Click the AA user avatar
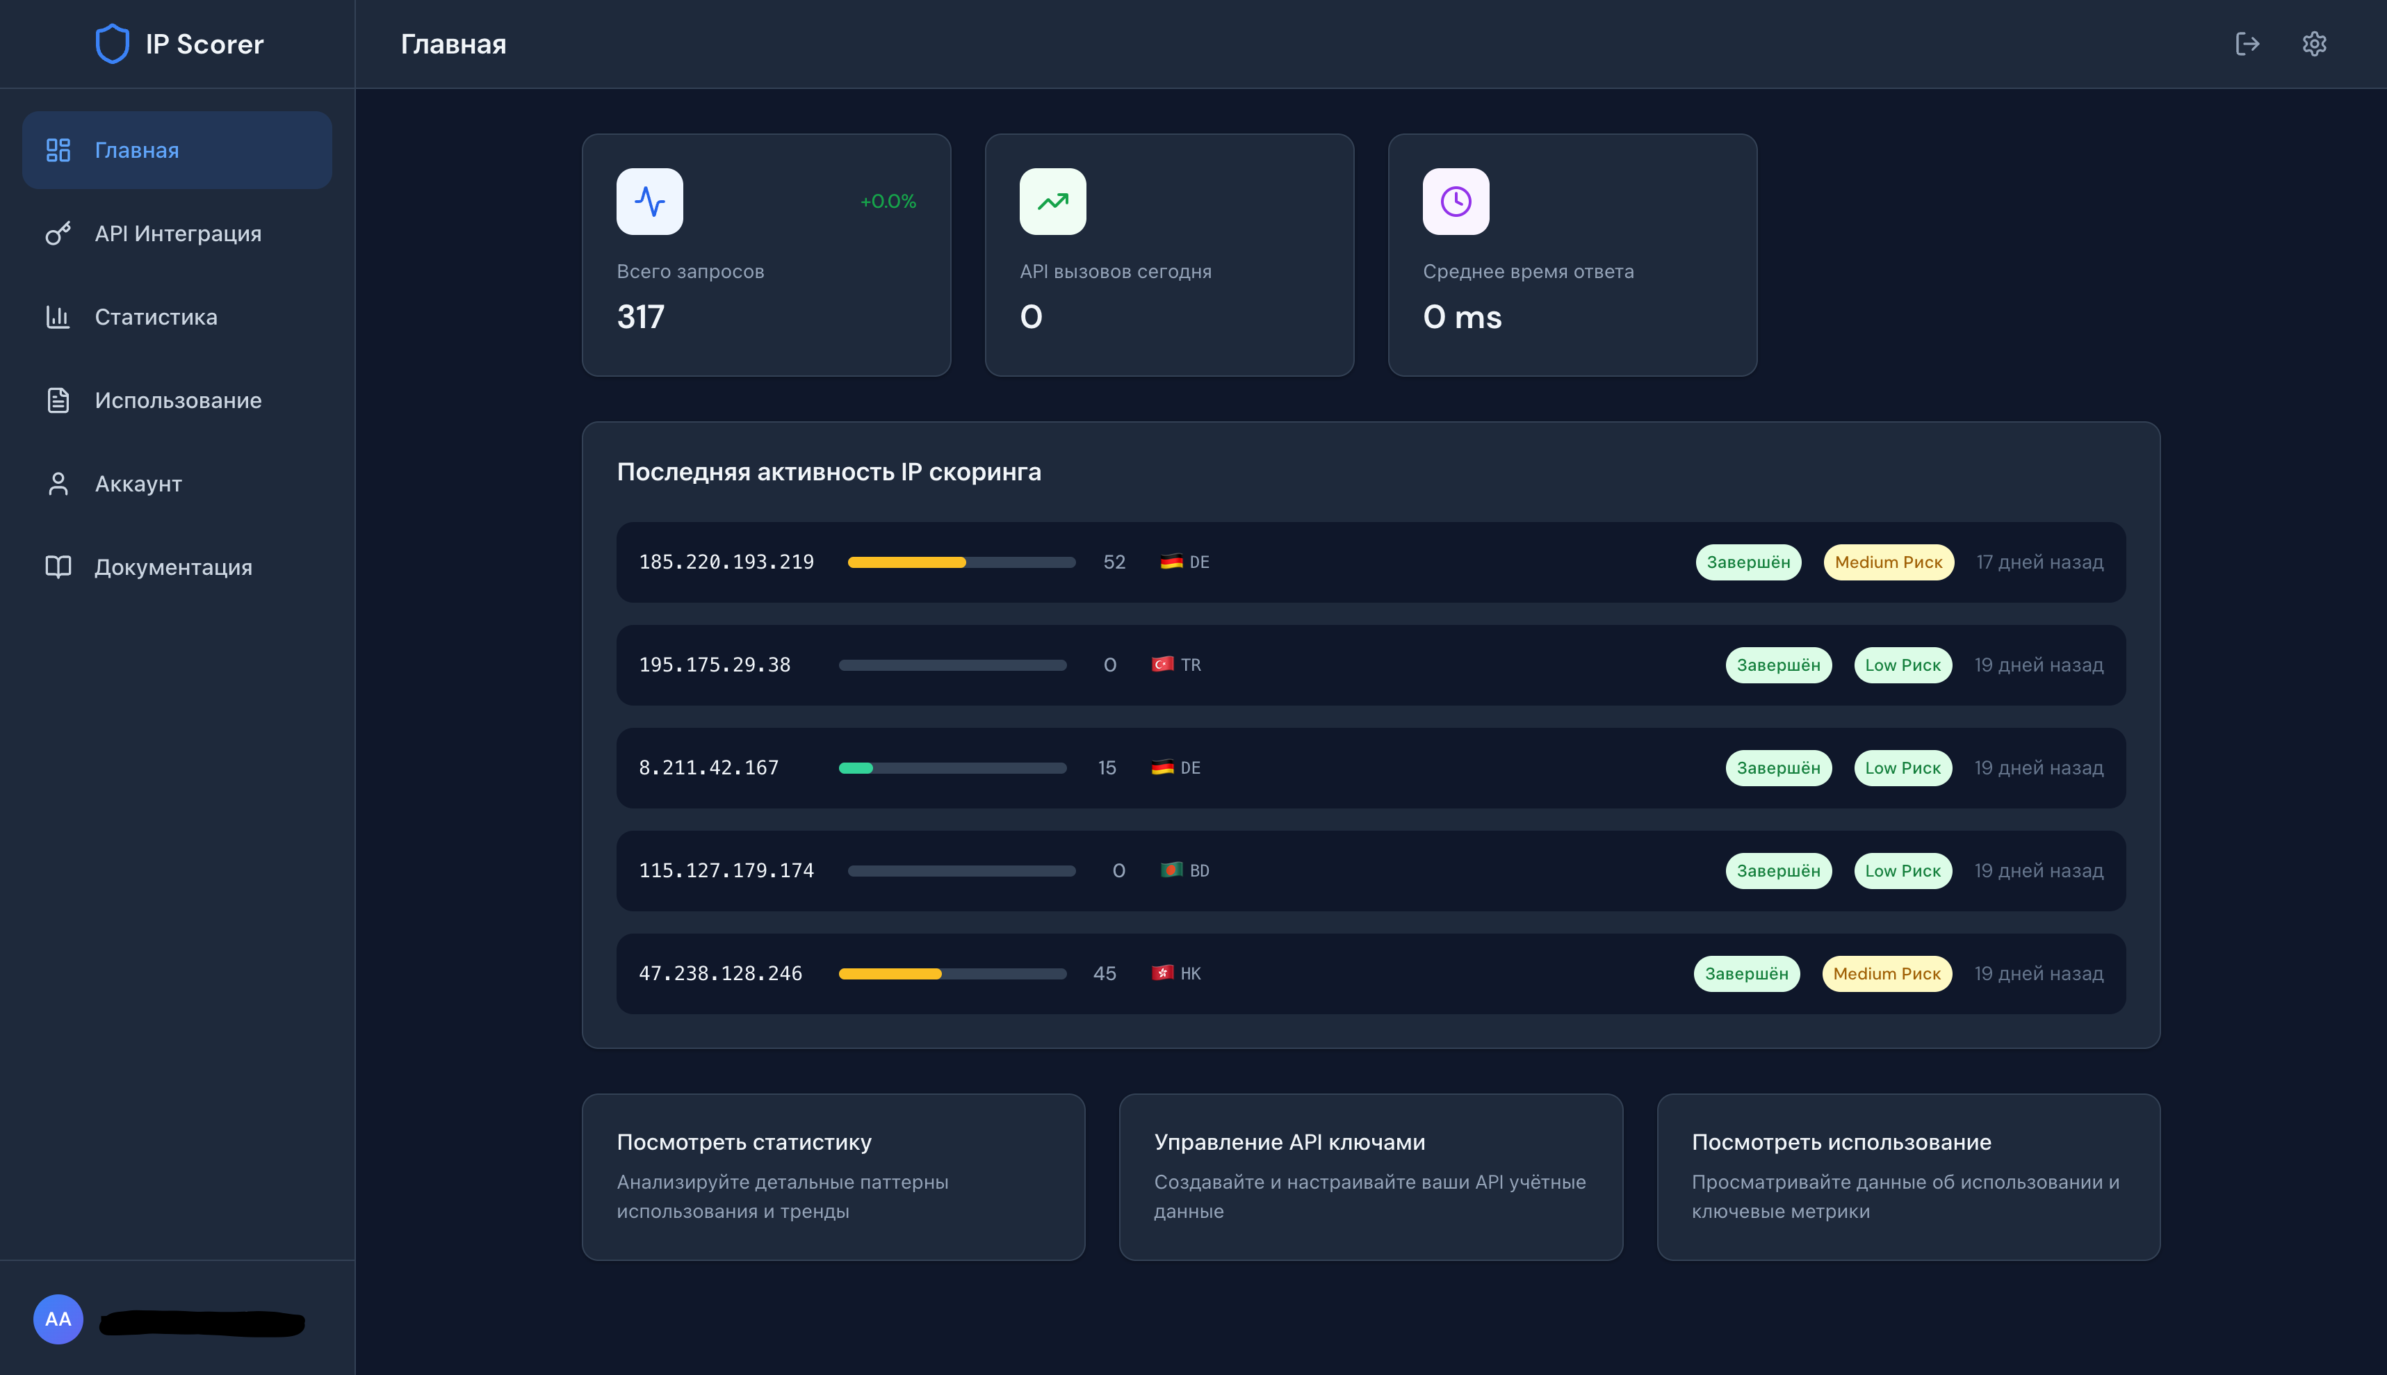 [58, 1319]
